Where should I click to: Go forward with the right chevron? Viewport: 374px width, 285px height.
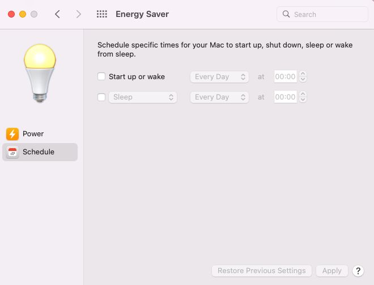point(78,14)
